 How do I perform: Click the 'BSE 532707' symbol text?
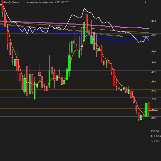coord(62,2)
